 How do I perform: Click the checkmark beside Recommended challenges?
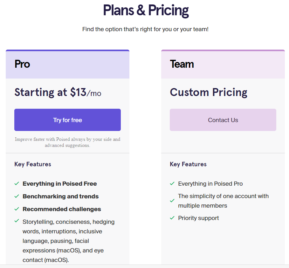[17, 209]
